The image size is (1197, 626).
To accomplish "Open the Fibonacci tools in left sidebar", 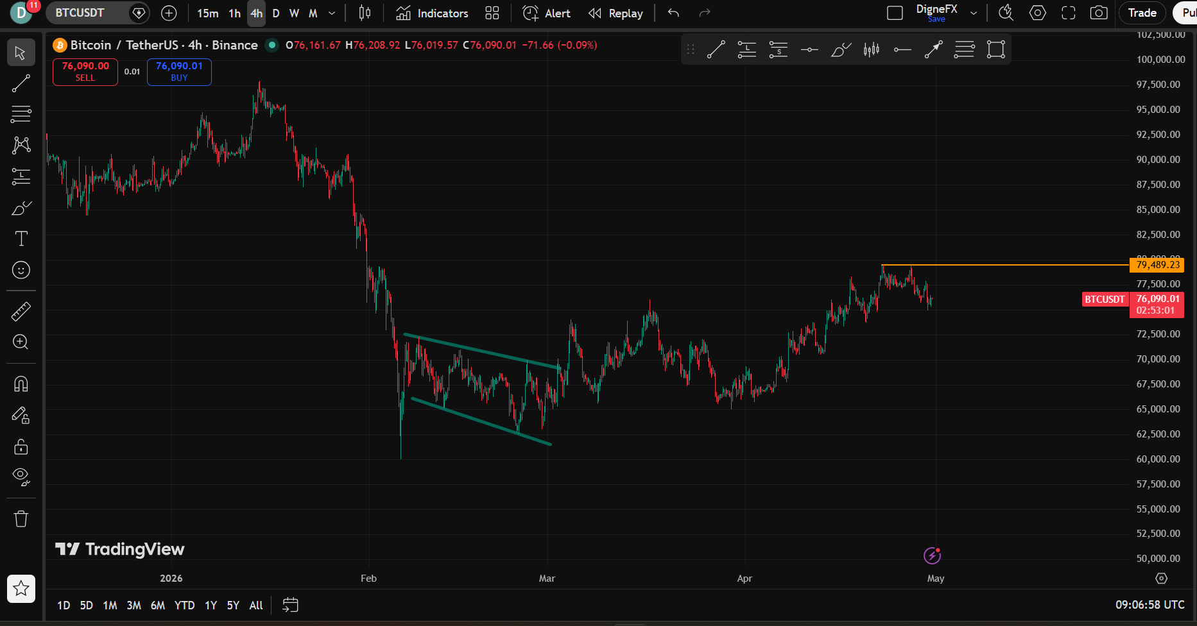I will (21, 114).
